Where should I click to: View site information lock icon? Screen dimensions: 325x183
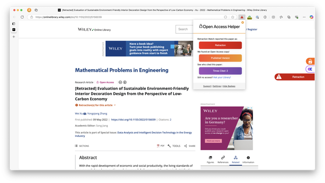(32, 17)
